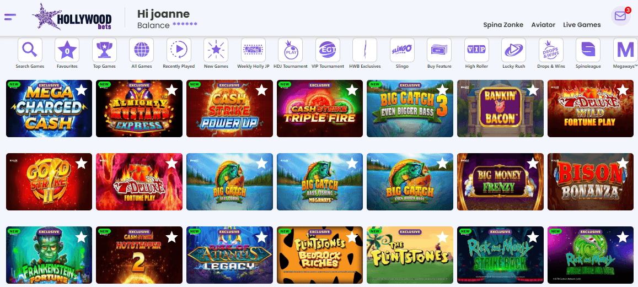Launch Gold Strike II game
Image resolution: width=638 pixels, height=287 pixels.
(x=49, y=182)
